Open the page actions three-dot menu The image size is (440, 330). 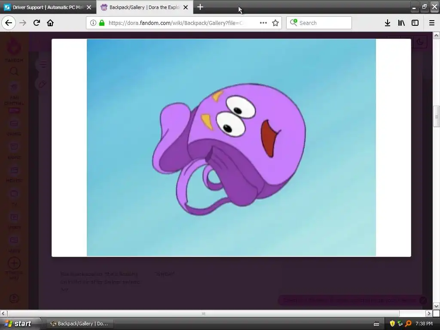[263, 23]
